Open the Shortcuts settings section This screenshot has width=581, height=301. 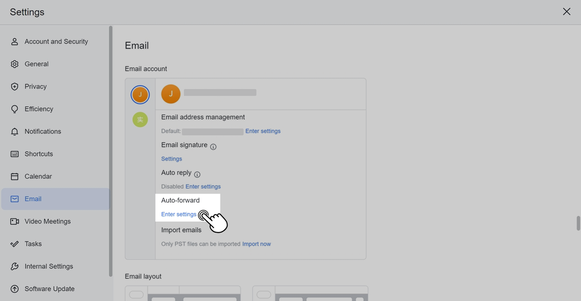[39, 154]
